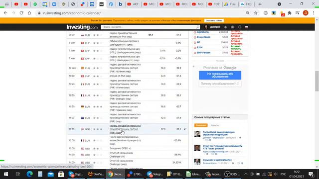This screenshot has height=179, width=319.
Task: Click the E.ON stock link in sidebar
Action: [x=199, y=48]
